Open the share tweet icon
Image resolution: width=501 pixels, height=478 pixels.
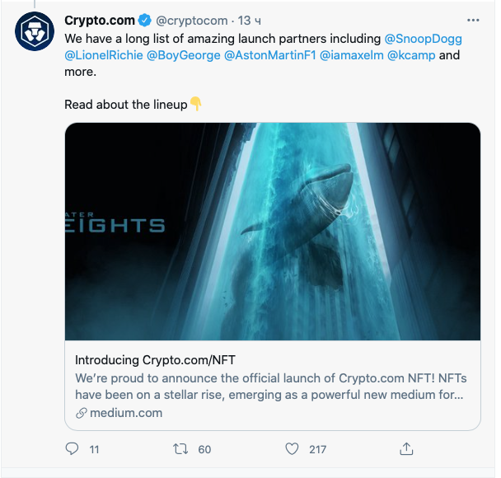pyautogui.click(x=405, y=449)
